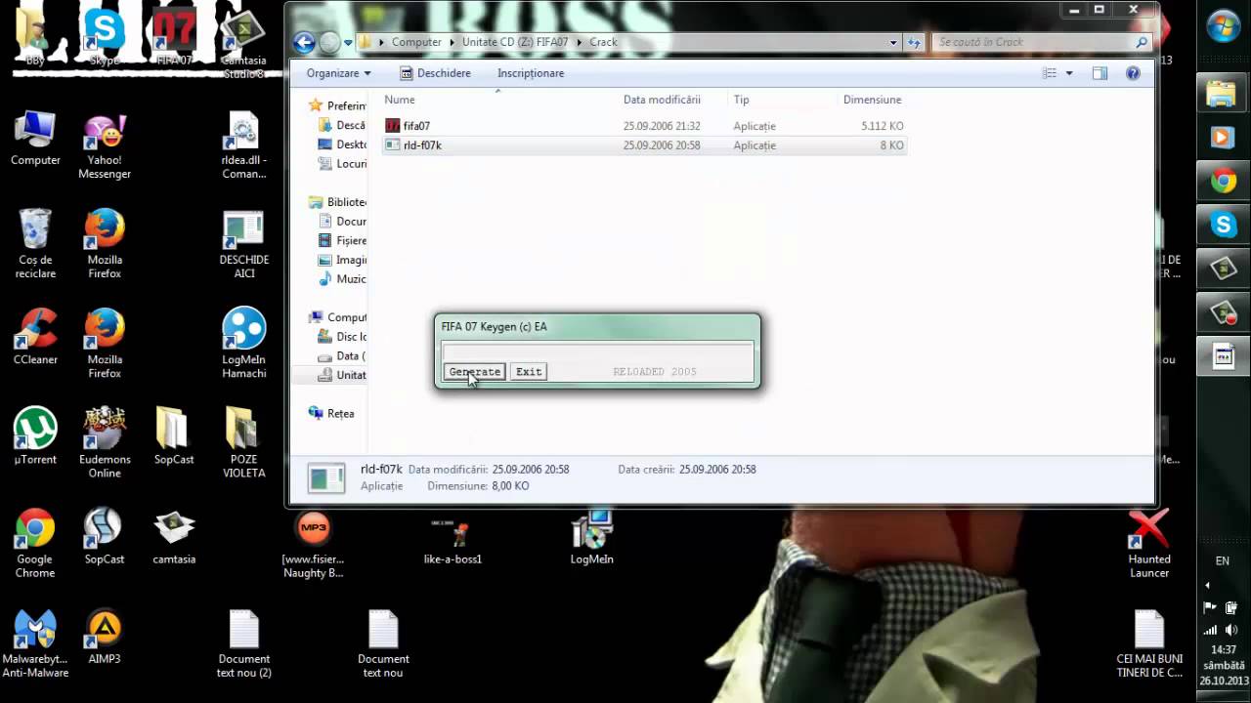Click the Explorer forward arrow
The image size is (1251, 703).
click(330, 42)
